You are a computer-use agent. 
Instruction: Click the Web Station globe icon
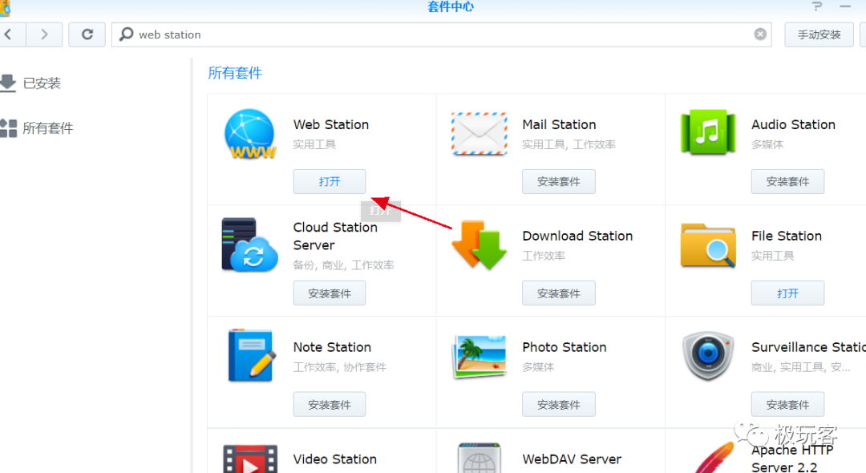pos(250,134)
